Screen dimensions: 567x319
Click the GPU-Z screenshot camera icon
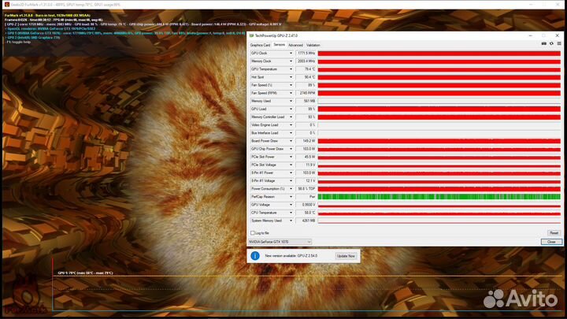coord(544,44)
